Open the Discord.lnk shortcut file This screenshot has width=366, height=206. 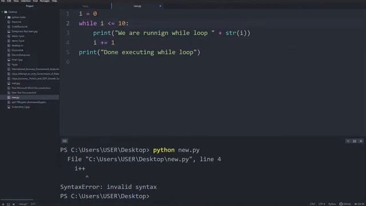[x=17, y=50]
